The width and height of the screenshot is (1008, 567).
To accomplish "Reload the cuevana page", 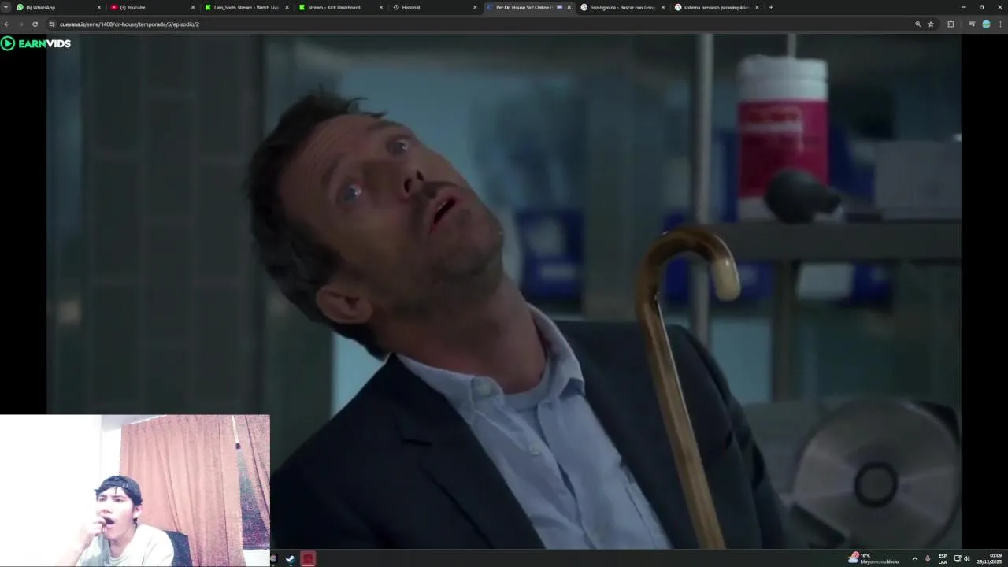I will click(35, 24).
